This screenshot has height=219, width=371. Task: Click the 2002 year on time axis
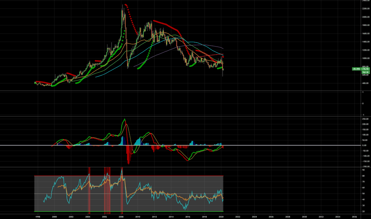[71, 217]
